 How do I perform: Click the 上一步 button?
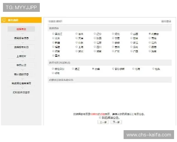click(x=103, y=122)
